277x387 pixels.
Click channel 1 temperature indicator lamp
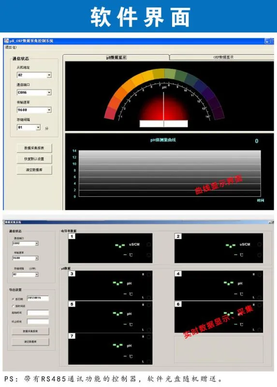click(x=149, y=255)
